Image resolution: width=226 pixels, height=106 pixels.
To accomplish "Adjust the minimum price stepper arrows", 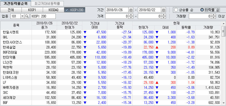I will (x=131, y=16).
